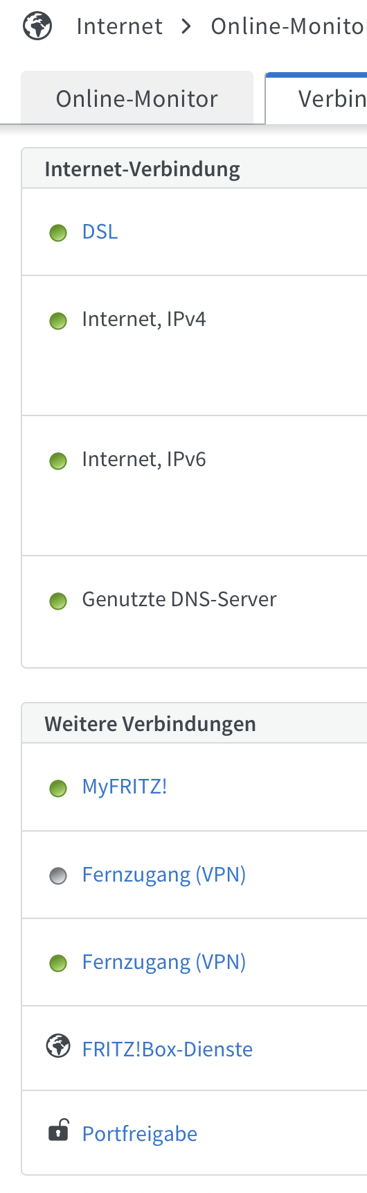Open the active Fernzugang (VPN) link

click(164, 962)
